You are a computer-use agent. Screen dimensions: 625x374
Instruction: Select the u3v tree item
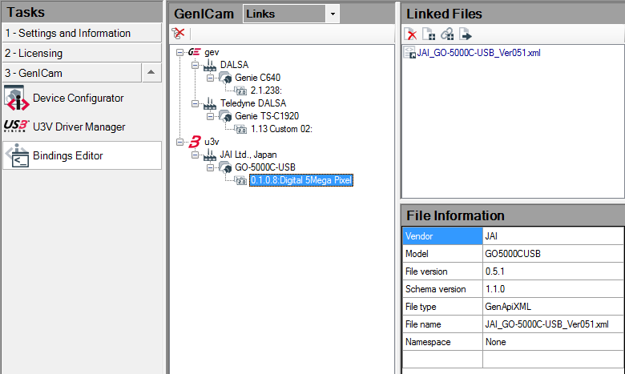coord(212,142)
